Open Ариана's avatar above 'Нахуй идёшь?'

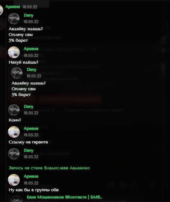click(x=14, y=52)
